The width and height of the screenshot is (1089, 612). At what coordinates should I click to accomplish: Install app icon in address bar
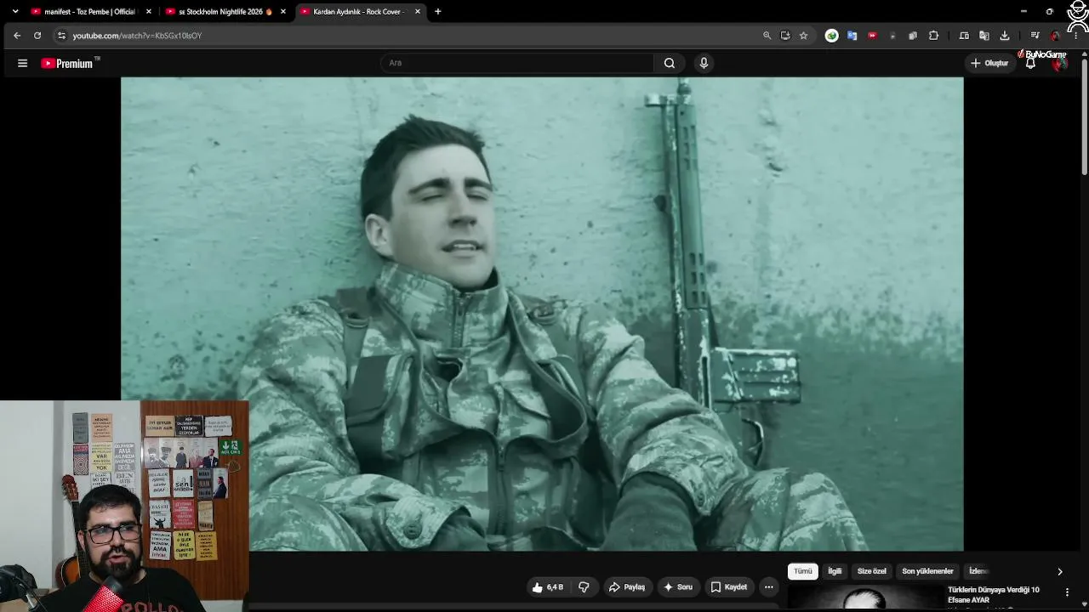point(785,36)
